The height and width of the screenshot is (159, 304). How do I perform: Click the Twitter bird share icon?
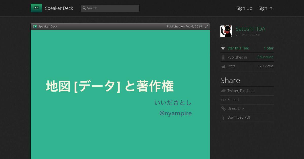[223, 91]
